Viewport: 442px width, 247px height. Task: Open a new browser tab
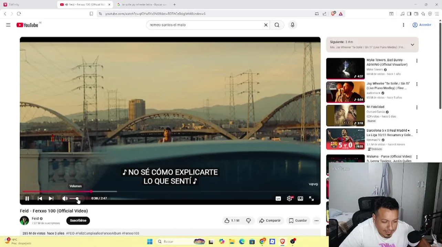click(175, 4)
